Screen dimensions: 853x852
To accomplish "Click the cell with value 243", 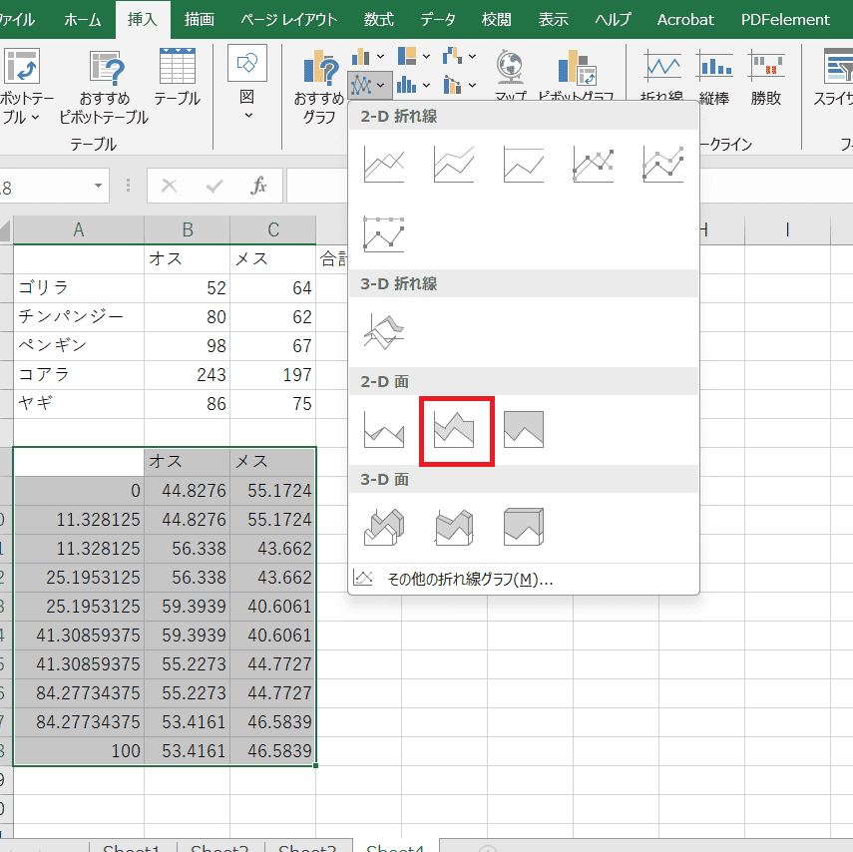I will point(188,375).
